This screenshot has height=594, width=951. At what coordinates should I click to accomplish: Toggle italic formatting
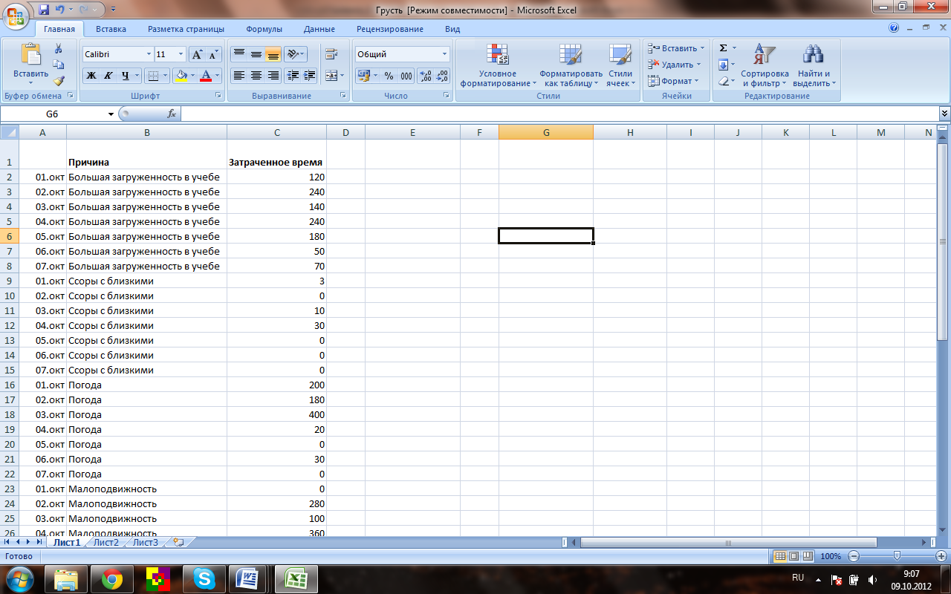[x=108, y=75]
